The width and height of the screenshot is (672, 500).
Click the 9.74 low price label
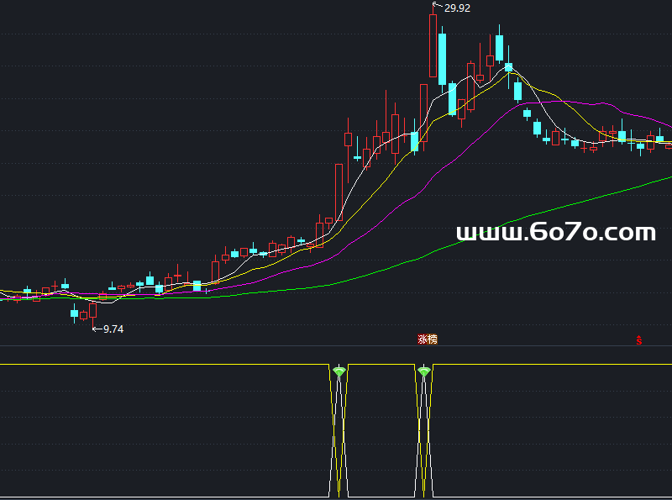coord(113,329)
